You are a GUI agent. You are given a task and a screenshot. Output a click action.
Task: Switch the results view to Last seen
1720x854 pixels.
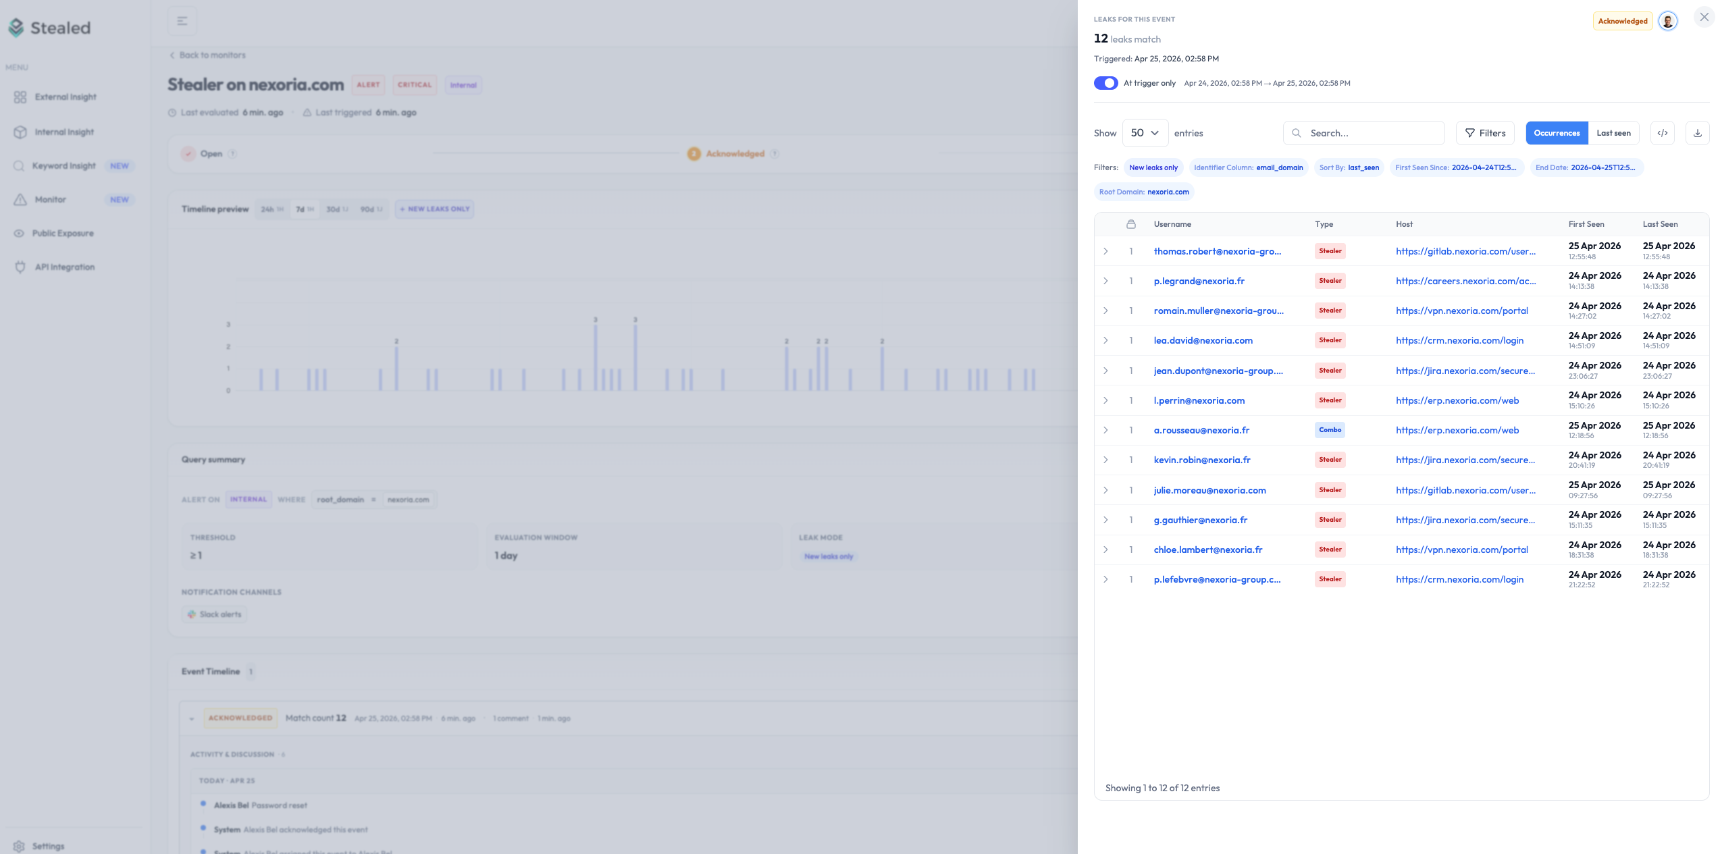1614,133
